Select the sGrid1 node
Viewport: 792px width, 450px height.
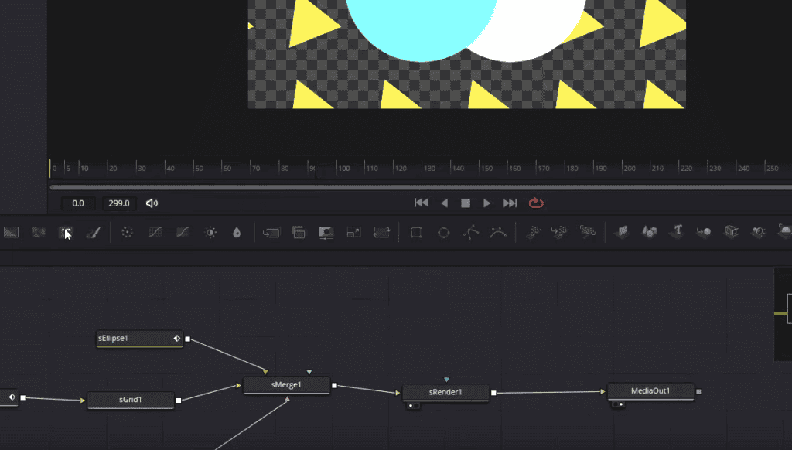click(x=131, y=400)
